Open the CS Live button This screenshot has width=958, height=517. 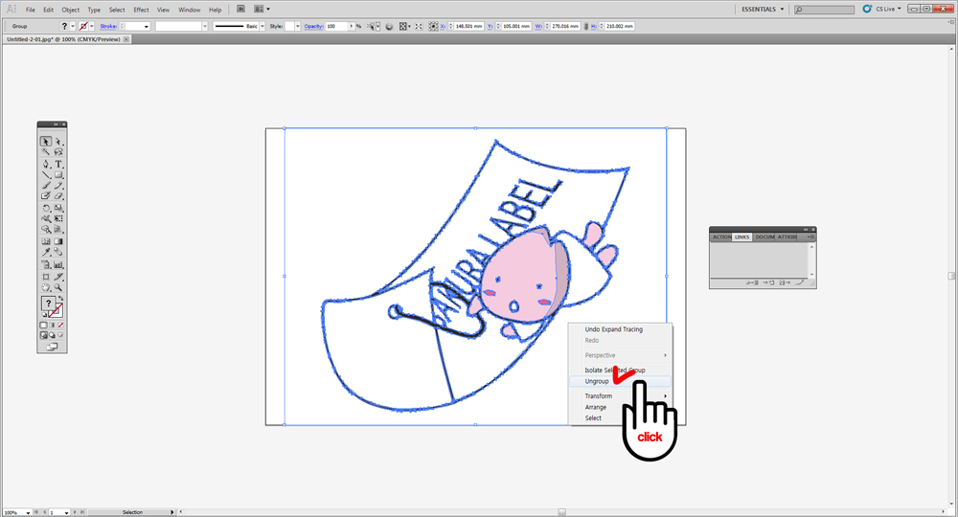[x=882, y=10]
